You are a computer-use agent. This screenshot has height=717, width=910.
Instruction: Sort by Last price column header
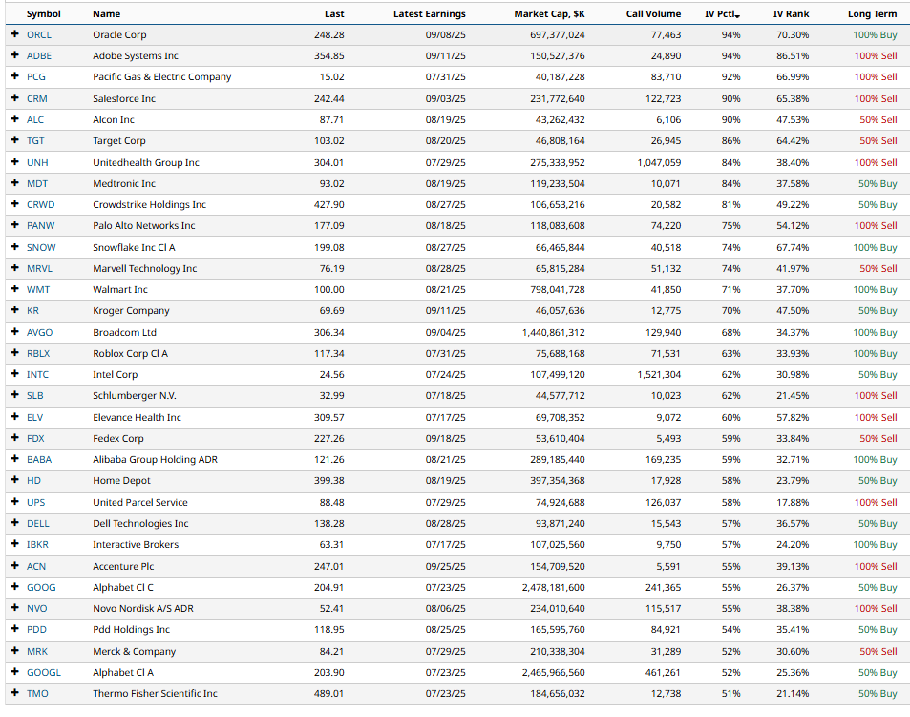(x=334, y=14)
